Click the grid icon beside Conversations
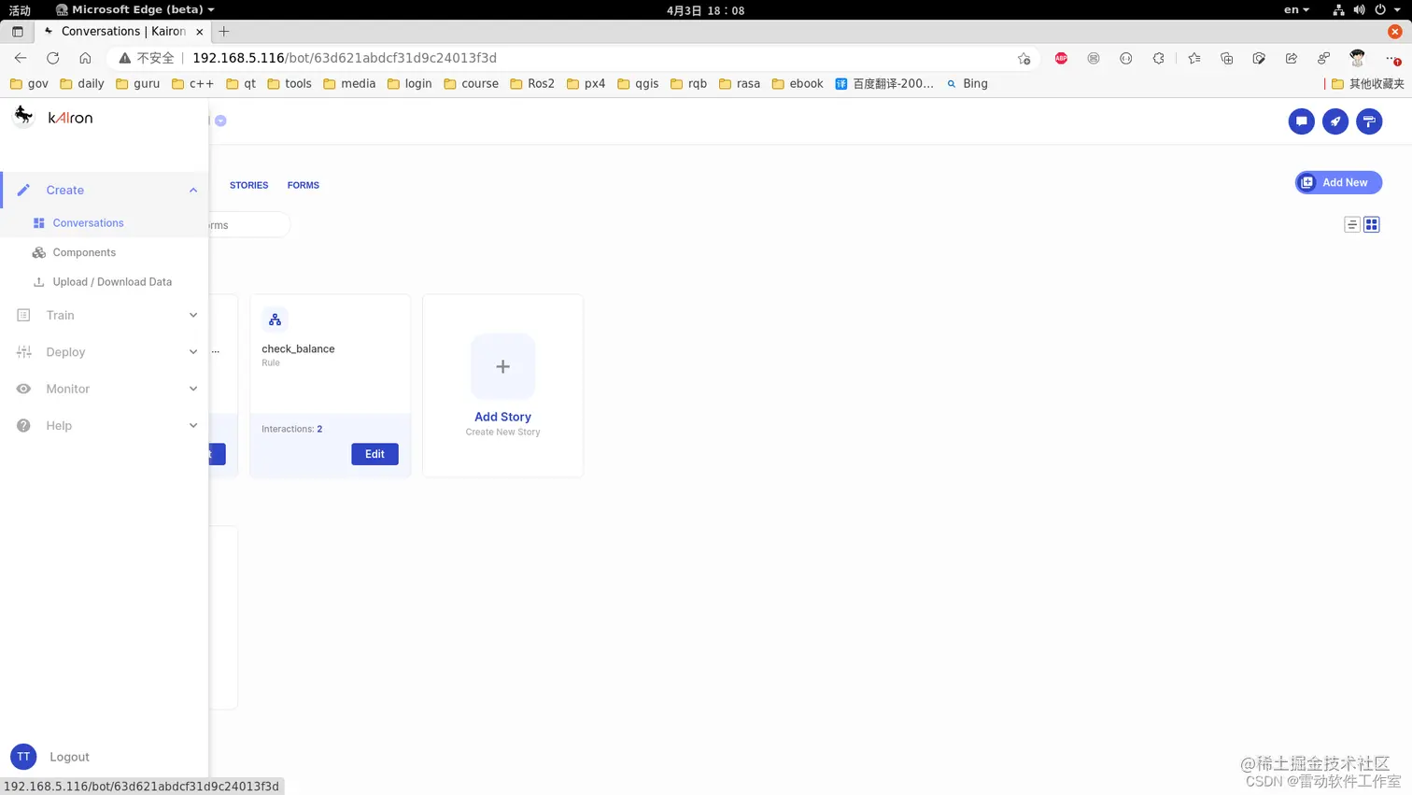 pos(39,223)
